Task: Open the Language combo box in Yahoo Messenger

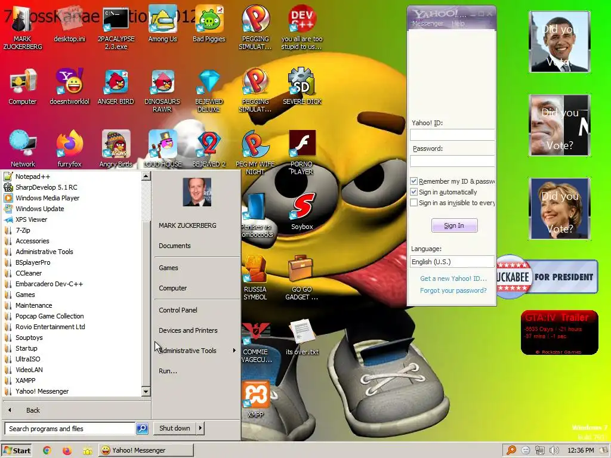Action: coord(452,262)
